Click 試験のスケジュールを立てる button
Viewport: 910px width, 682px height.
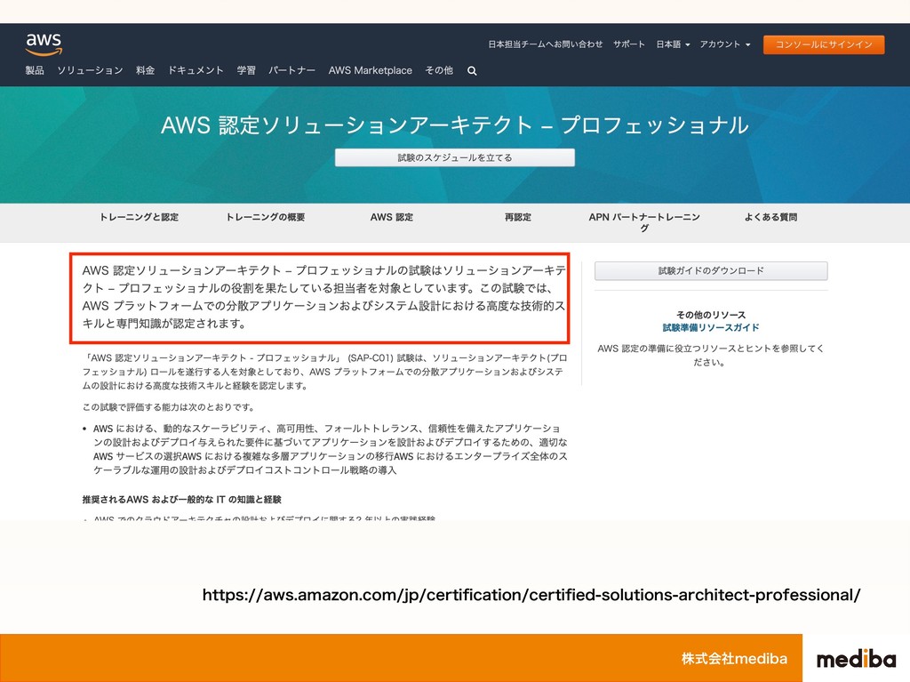[x=455, y=157]
